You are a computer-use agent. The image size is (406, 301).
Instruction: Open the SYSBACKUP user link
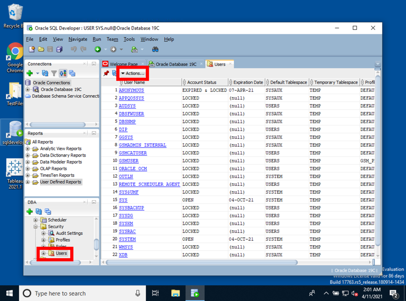(x=131, y=208)
